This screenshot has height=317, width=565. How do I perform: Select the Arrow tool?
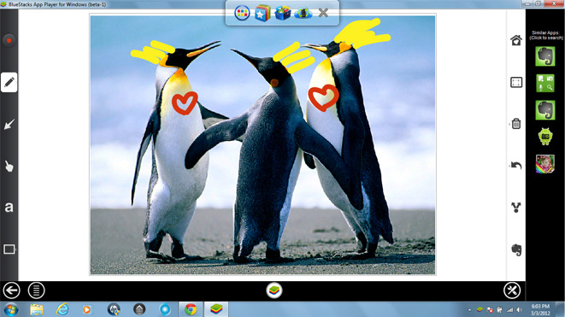pyautogui.click(x=9, y=124)
